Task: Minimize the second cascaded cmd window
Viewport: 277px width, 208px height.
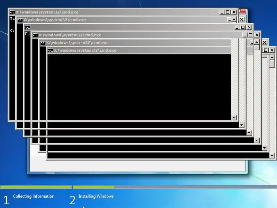Action: tap(229, 20)
